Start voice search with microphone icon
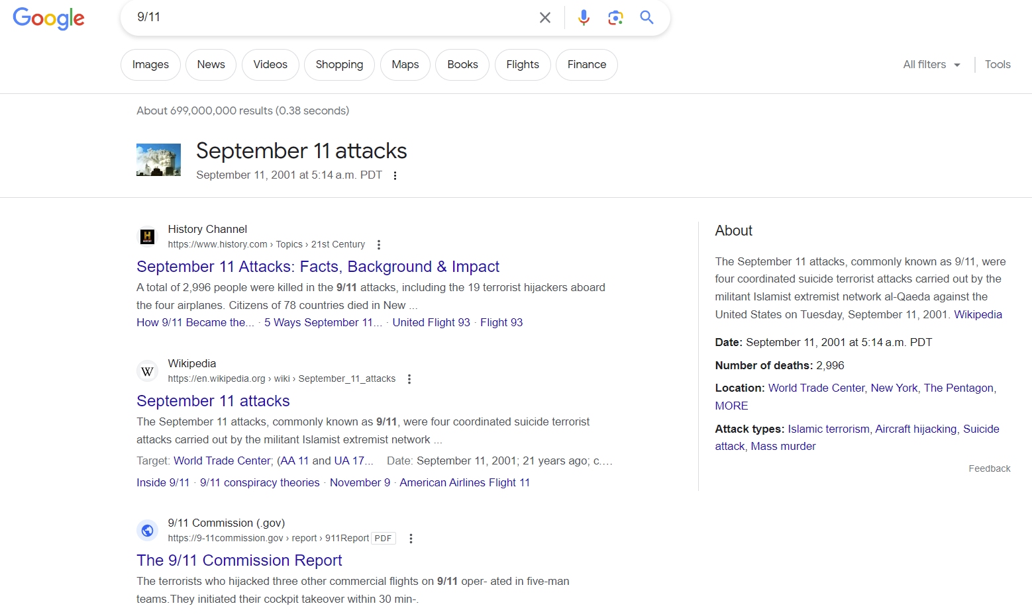This screenshot has height=616, width=1032. click(584, 18)
